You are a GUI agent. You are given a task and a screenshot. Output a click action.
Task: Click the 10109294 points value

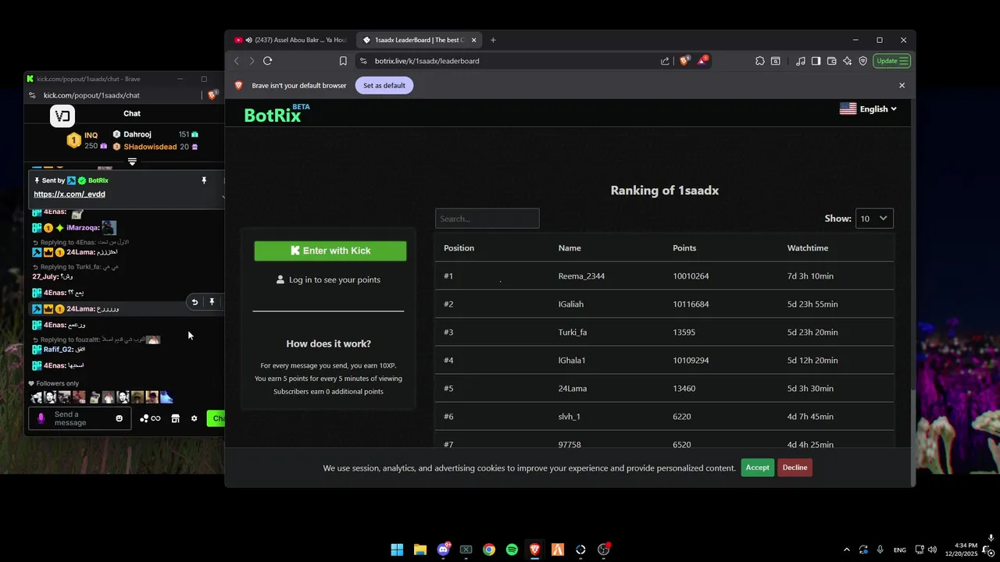pos(691,361)
